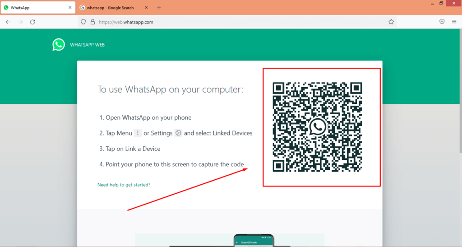
Task: Focus the address bar showing web.whatsapp.com
Action: pos(237,22)
